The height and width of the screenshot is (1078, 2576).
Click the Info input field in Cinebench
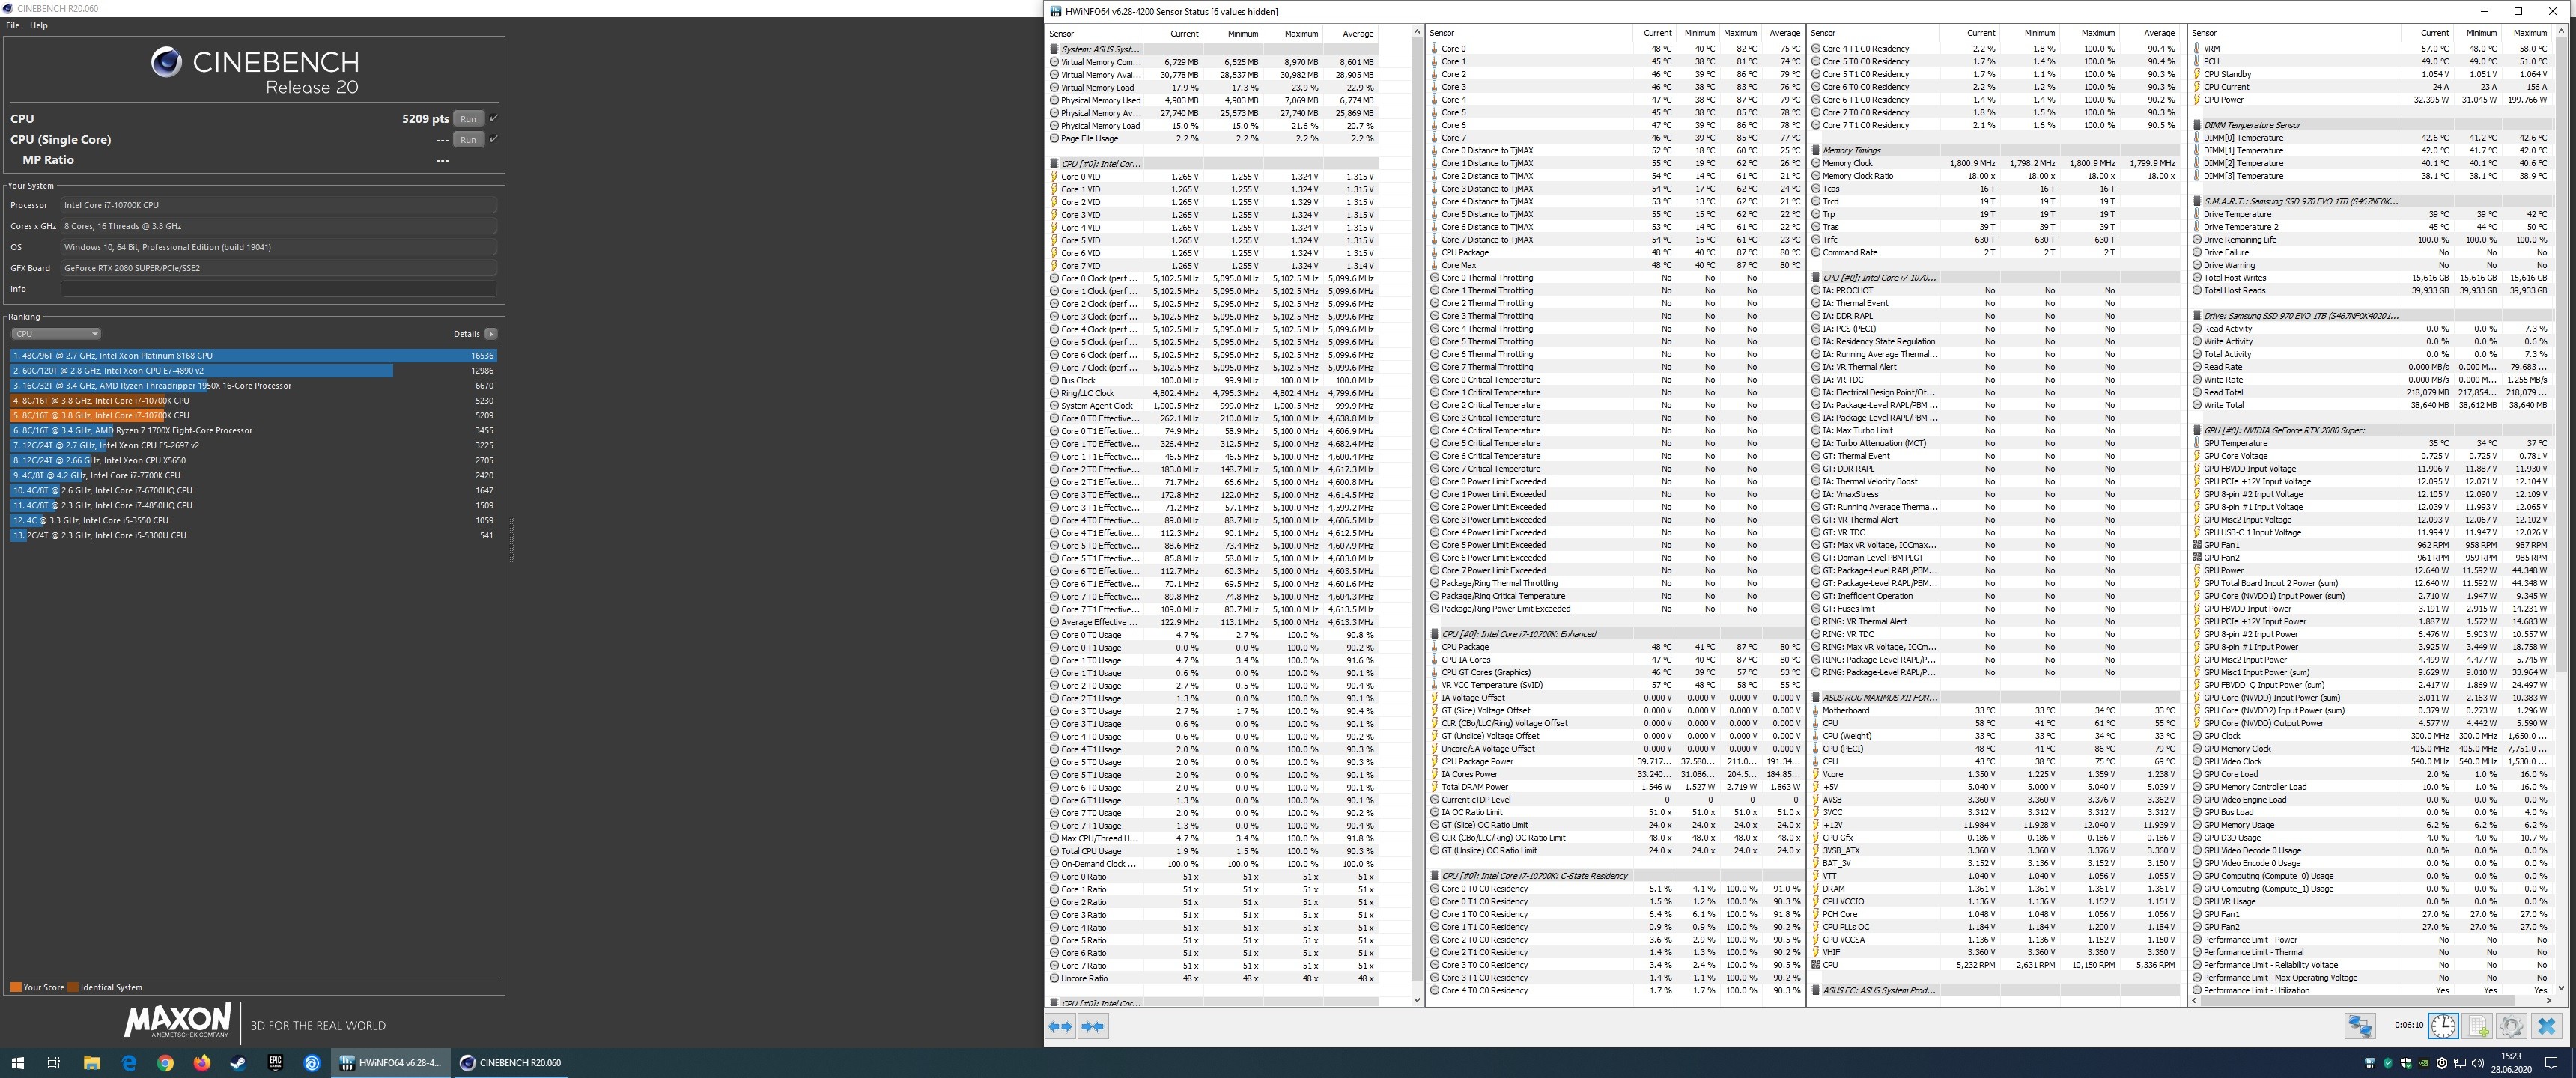pos(279,289)
